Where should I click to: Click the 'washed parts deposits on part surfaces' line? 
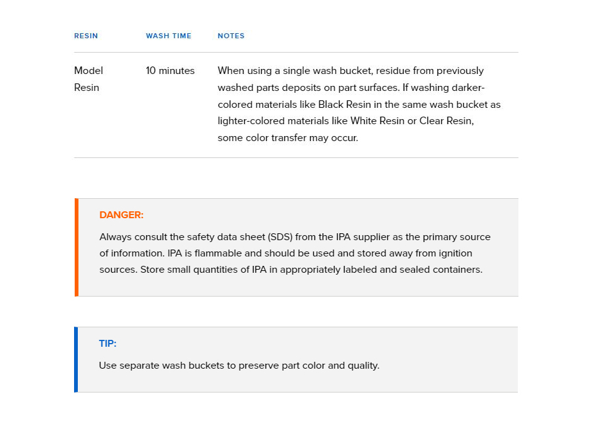coord(308,88)
